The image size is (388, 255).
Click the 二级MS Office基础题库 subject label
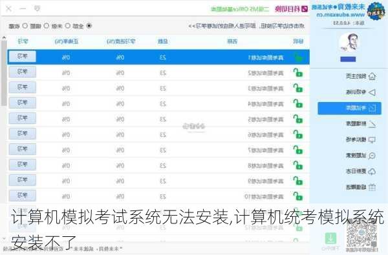(239, 9)
